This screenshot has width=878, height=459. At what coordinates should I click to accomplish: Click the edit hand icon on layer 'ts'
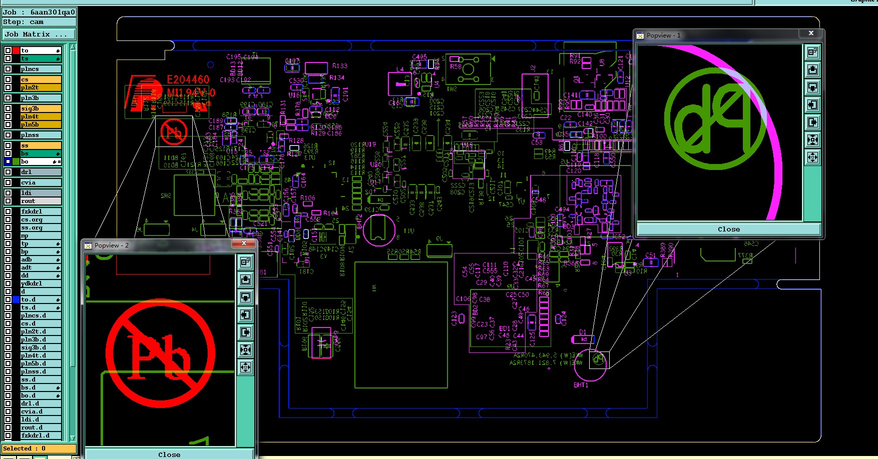[x=58, y=58]
